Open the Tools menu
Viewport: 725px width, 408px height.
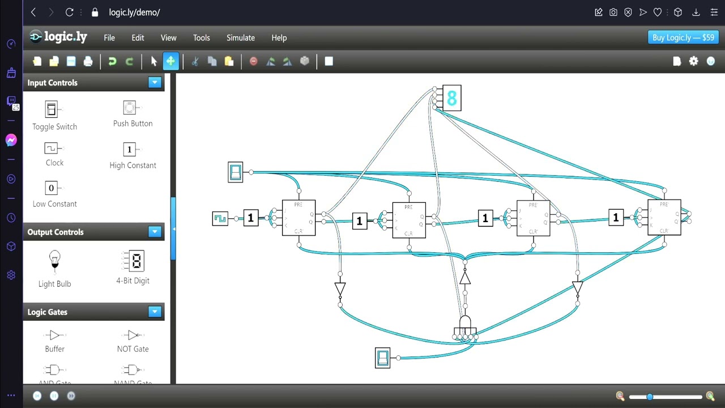click(201, 38)
